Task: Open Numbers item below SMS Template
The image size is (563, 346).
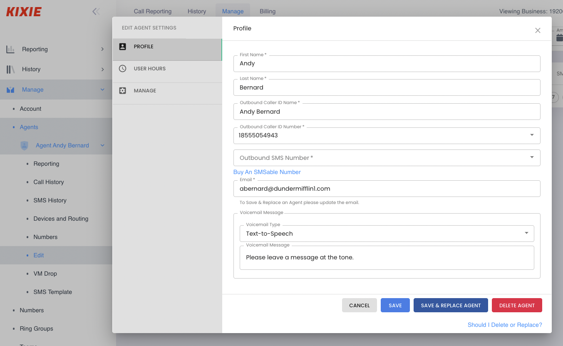Action: coord(32,310)
